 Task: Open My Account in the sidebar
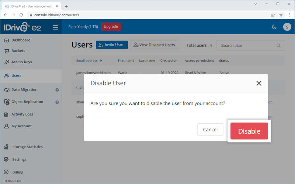click(21, 126)
